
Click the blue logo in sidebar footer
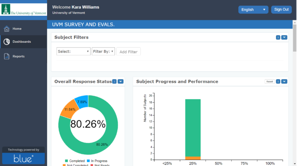24,158
